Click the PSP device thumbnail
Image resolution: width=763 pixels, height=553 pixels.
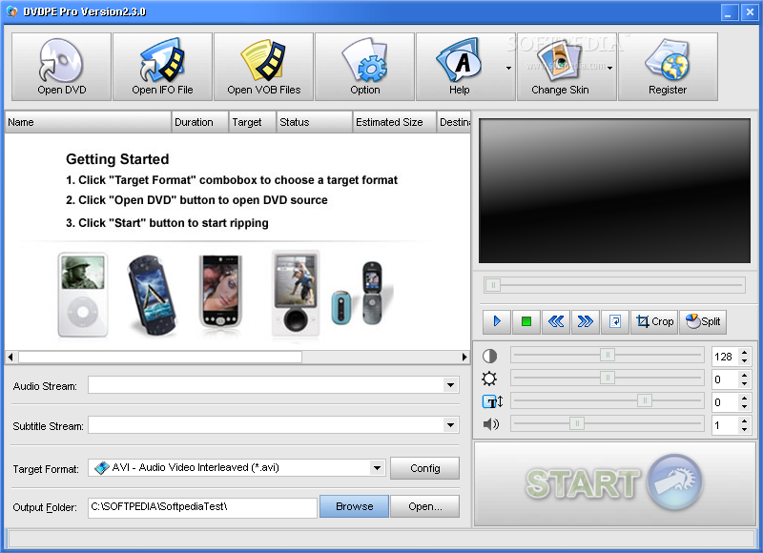click(152, 296)
